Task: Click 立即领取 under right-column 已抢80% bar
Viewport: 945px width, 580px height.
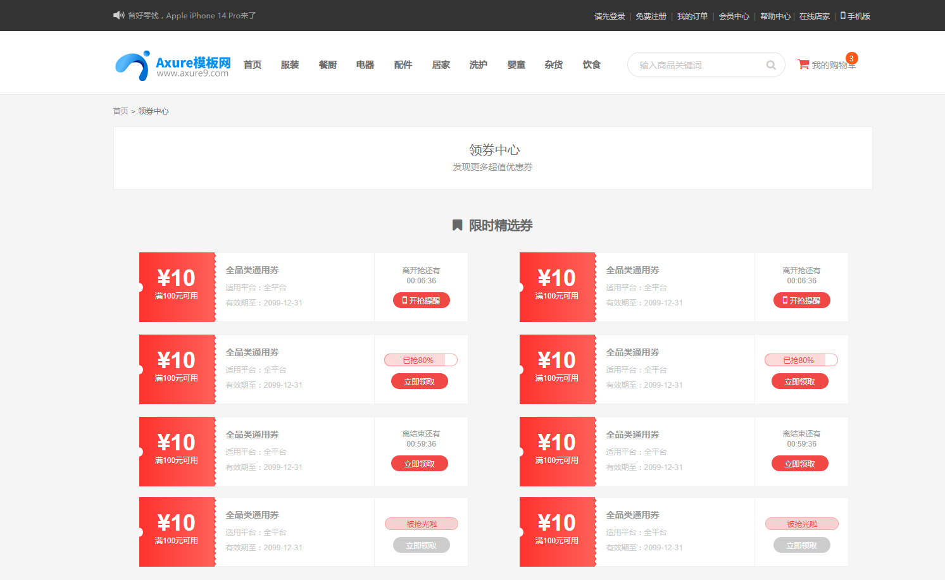Action: tap(800, 381)
